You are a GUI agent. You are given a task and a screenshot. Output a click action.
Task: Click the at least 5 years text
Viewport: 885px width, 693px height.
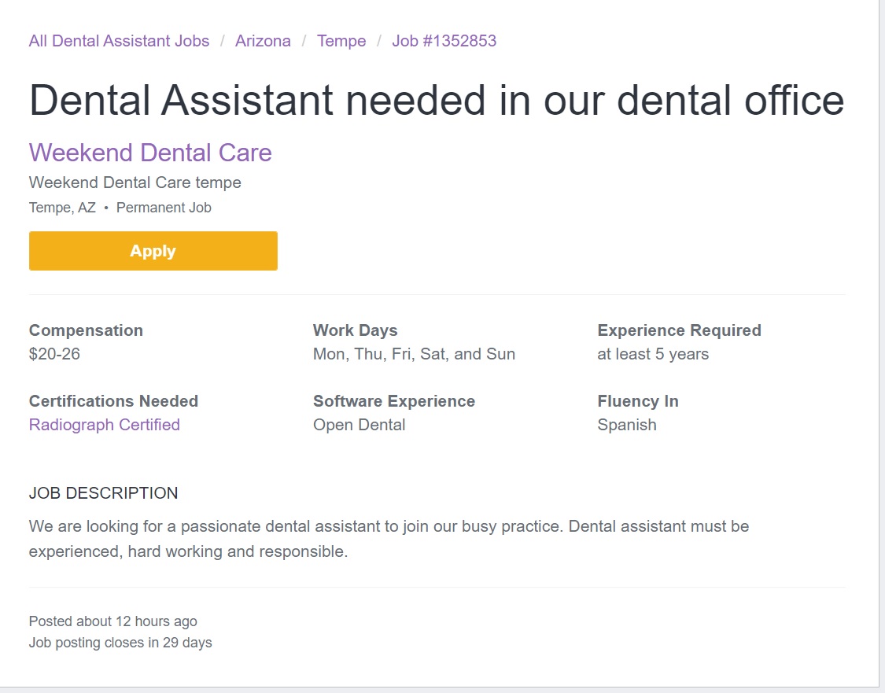(x=653, y=354)
